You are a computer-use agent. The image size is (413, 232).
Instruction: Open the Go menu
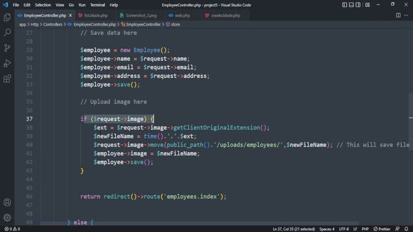click(72, 5)
